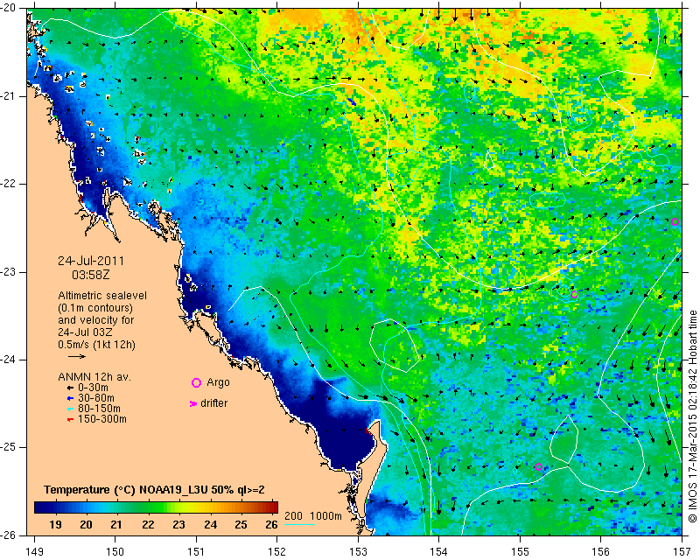Click longitude axis label 152
Image resolution: width=700 pixels, height=560 pixels.
(276, 552)
